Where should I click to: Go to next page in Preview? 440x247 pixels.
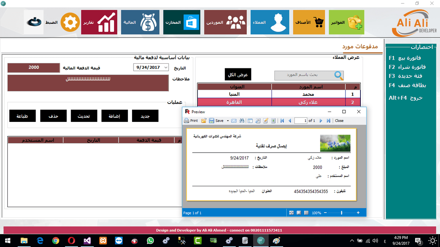coord(321,121)
